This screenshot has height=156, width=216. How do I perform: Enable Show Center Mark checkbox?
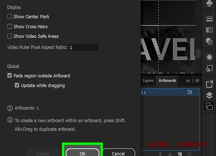tap(10, 16)
